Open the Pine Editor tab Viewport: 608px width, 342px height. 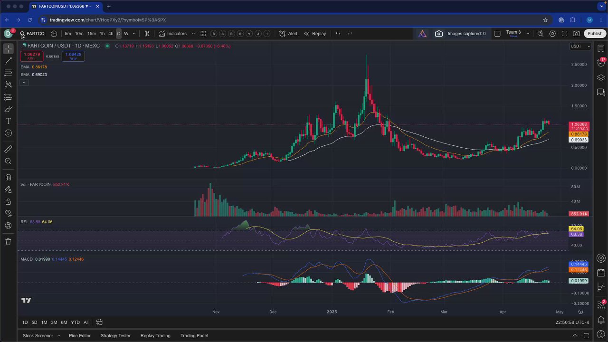[x=80, y=336]
